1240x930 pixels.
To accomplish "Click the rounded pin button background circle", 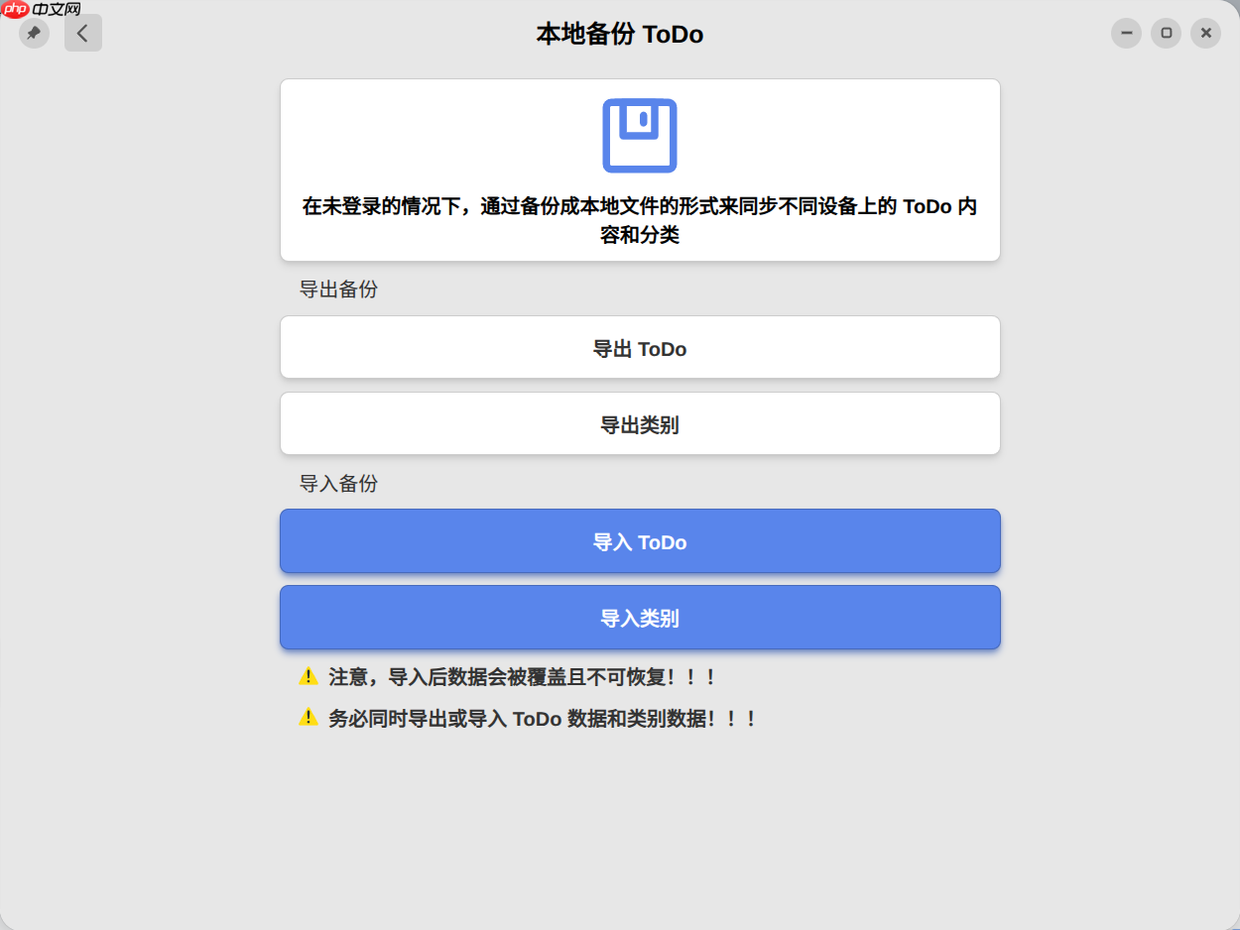I will [x=33, y=33].
